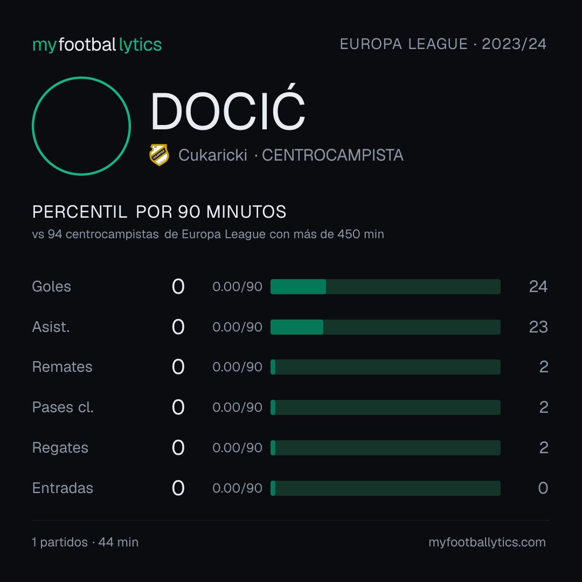Click the Regates percentile bar
The height and width of the screenshot is (582, 582).
point(385,448)
